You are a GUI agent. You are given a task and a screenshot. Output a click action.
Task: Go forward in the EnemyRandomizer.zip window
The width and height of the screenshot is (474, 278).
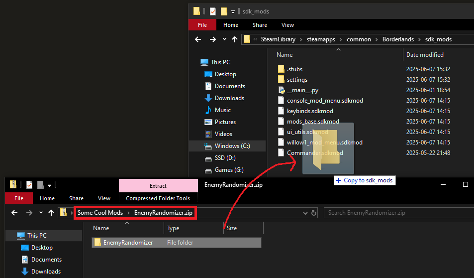point(29,213)
